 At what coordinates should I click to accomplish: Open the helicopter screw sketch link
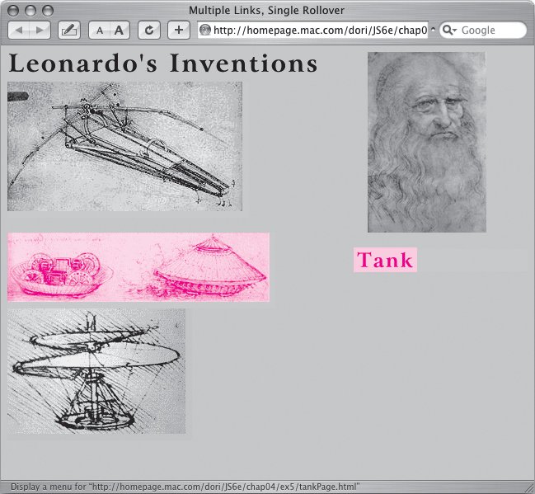(x=96, y=371)
